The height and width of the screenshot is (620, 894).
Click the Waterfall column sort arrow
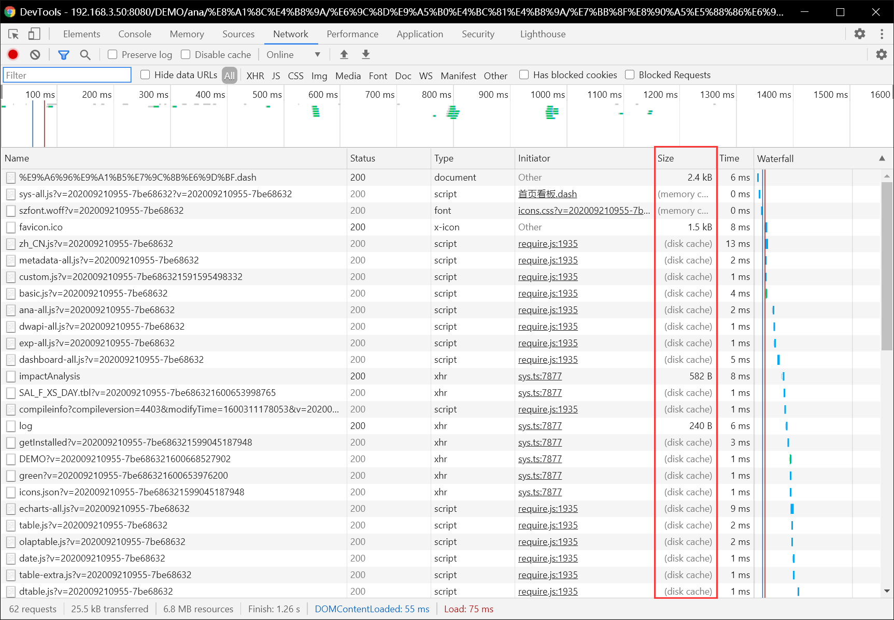point(882,158)
